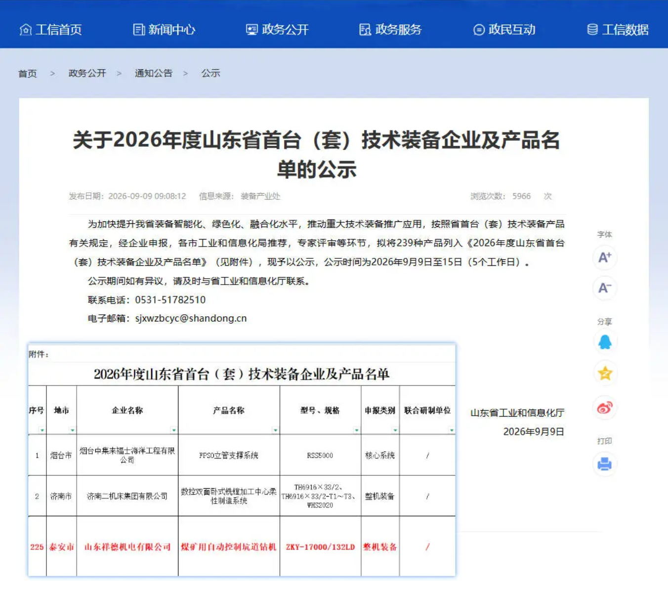
Task: Click the source text 装备产业处
Action: tap(260, 196)
